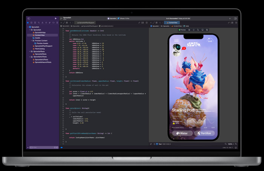Viewport: 264px width, 171px height.
Task: Select the ContentView tab in right editor
Action: (172, 23)
